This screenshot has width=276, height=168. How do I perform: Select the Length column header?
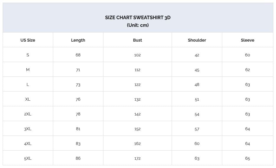point(78,40)
